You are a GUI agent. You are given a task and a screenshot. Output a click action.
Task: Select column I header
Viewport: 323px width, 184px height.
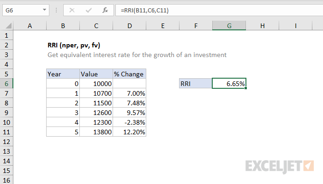[296, 26]
